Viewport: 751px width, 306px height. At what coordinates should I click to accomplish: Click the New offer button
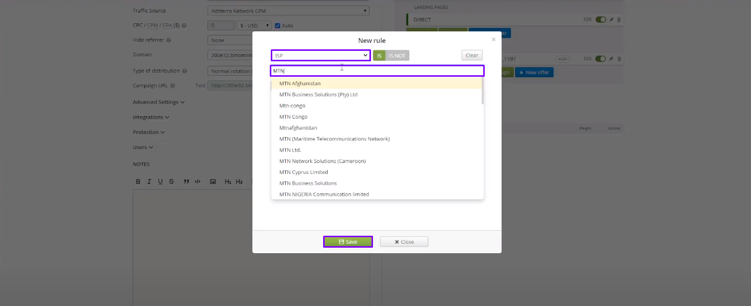point(534,72)
